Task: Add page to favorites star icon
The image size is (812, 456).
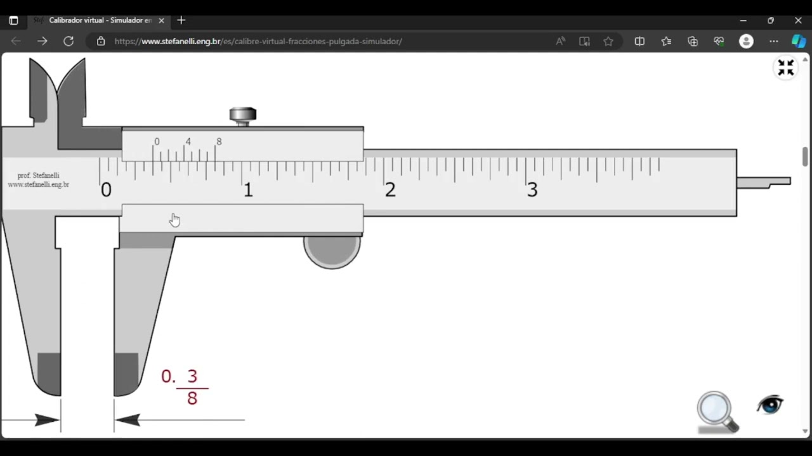Action: click(608, 41)
